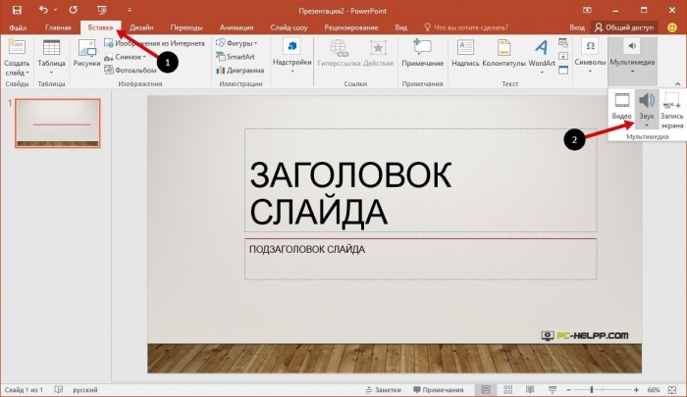Switch to the Анимация tab
Viewport: 687px width, 397px height.
(x=237, y=28)
